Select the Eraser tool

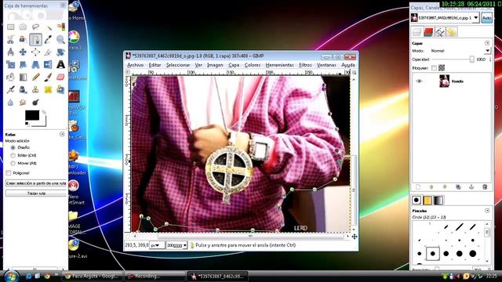(x=60, y=77)
